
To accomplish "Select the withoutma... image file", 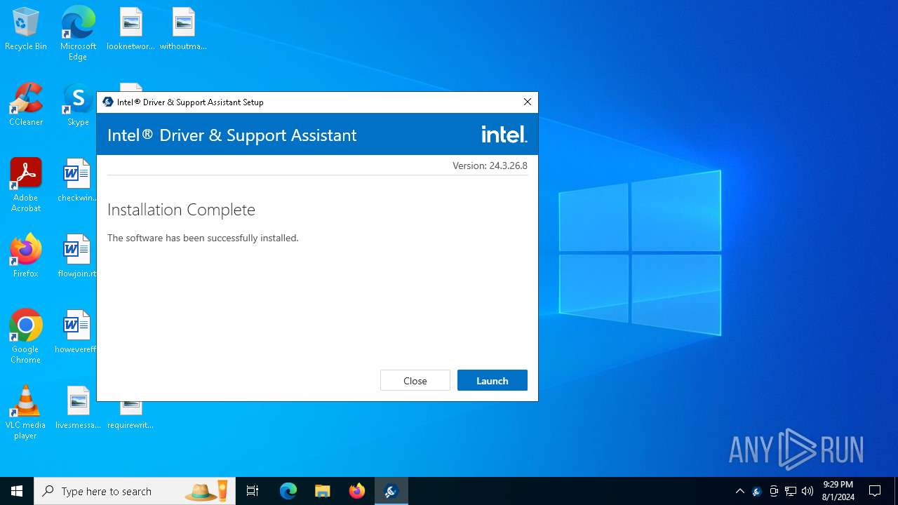I will [183, 29].
